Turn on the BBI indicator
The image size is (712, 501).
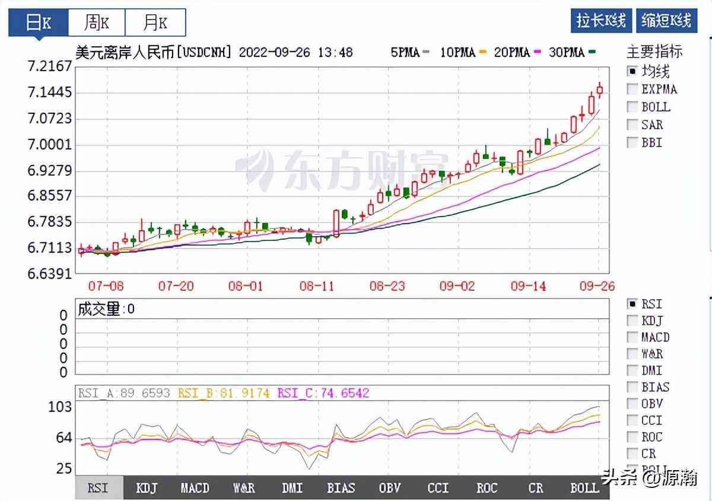(632, 142)
